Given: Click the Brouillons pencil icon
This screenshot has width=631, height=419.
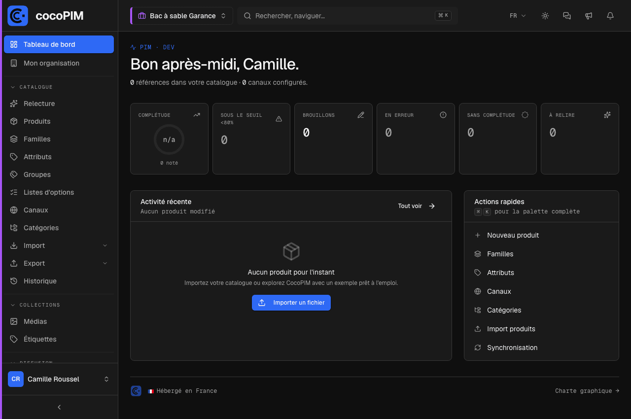Looking at the screenshot, I should (361, 115).
